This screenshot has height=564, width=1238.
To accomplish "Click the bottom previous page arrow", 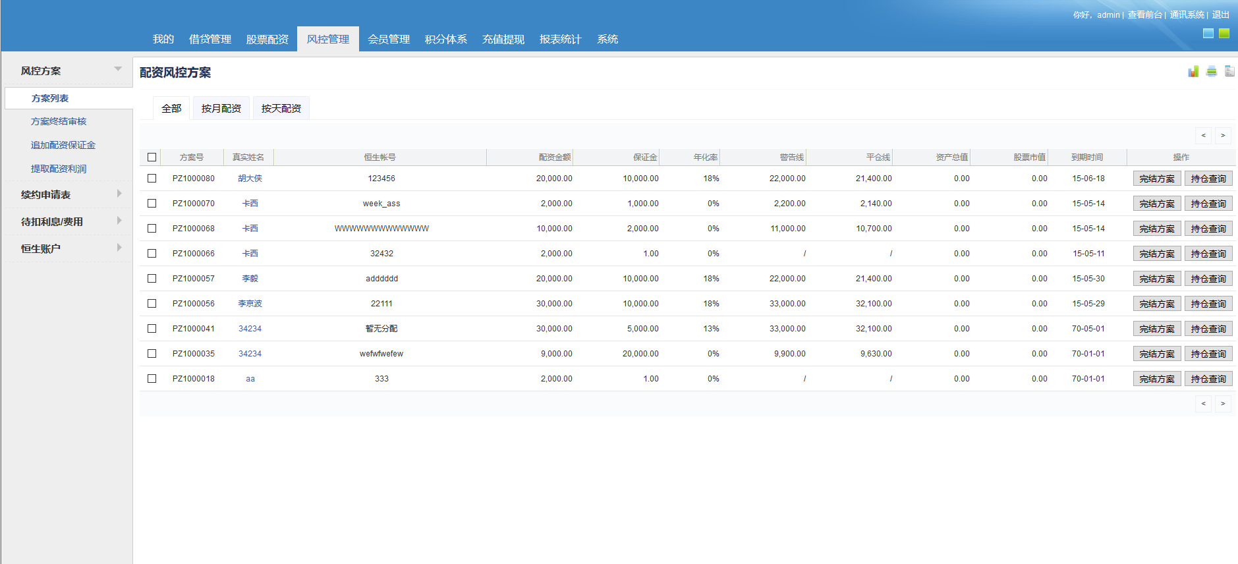I will [x=1203, y=404].
